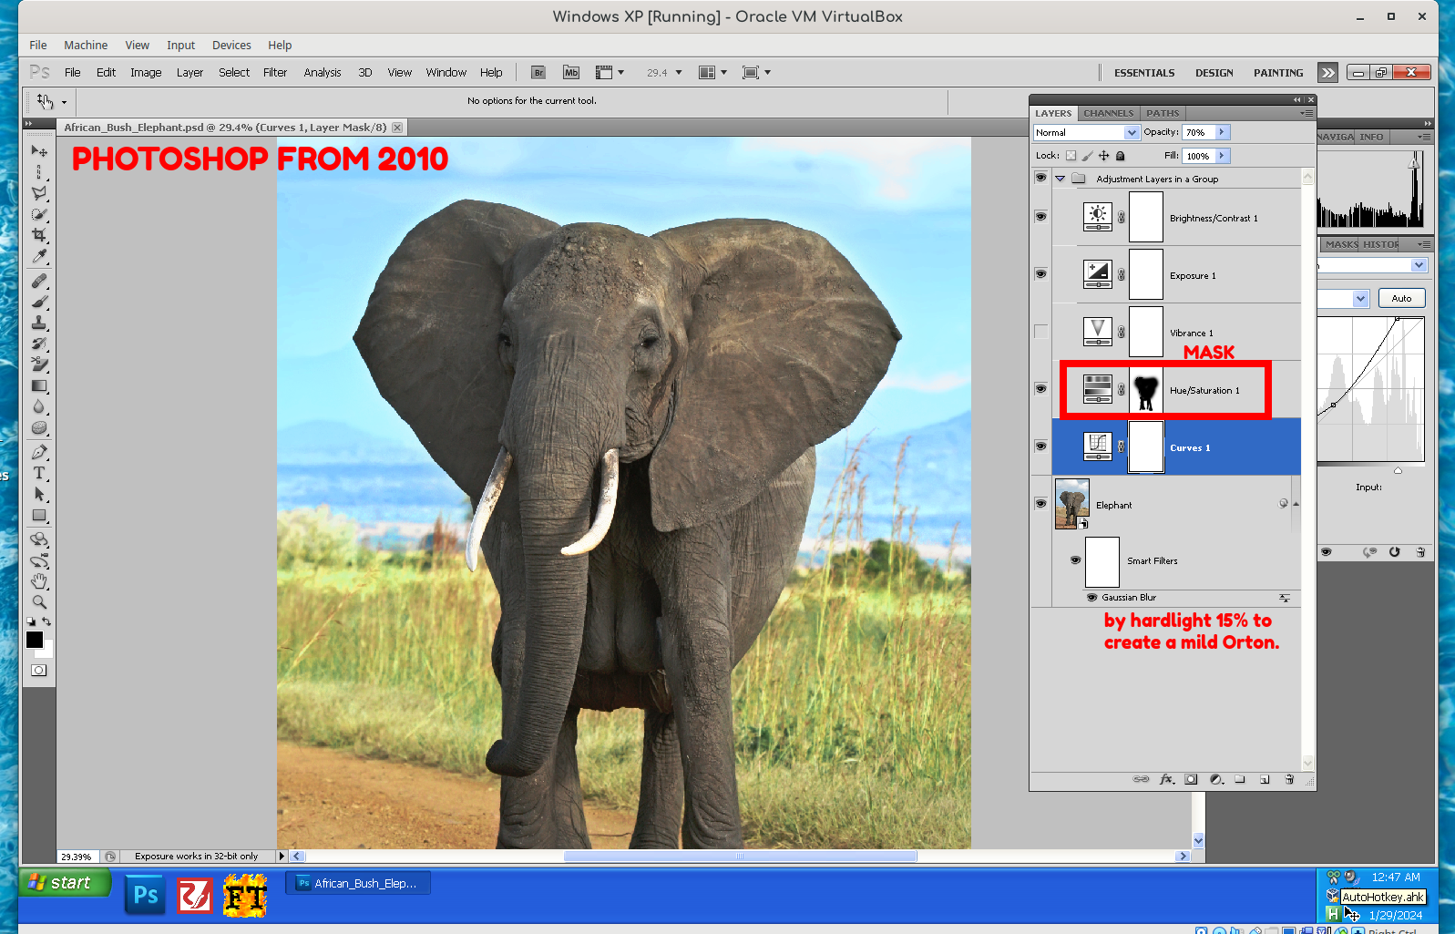Select the Zoom tool in toolbox
Image resolution: width=1455 pixels, height=934 pixels.
coord(39,601)
